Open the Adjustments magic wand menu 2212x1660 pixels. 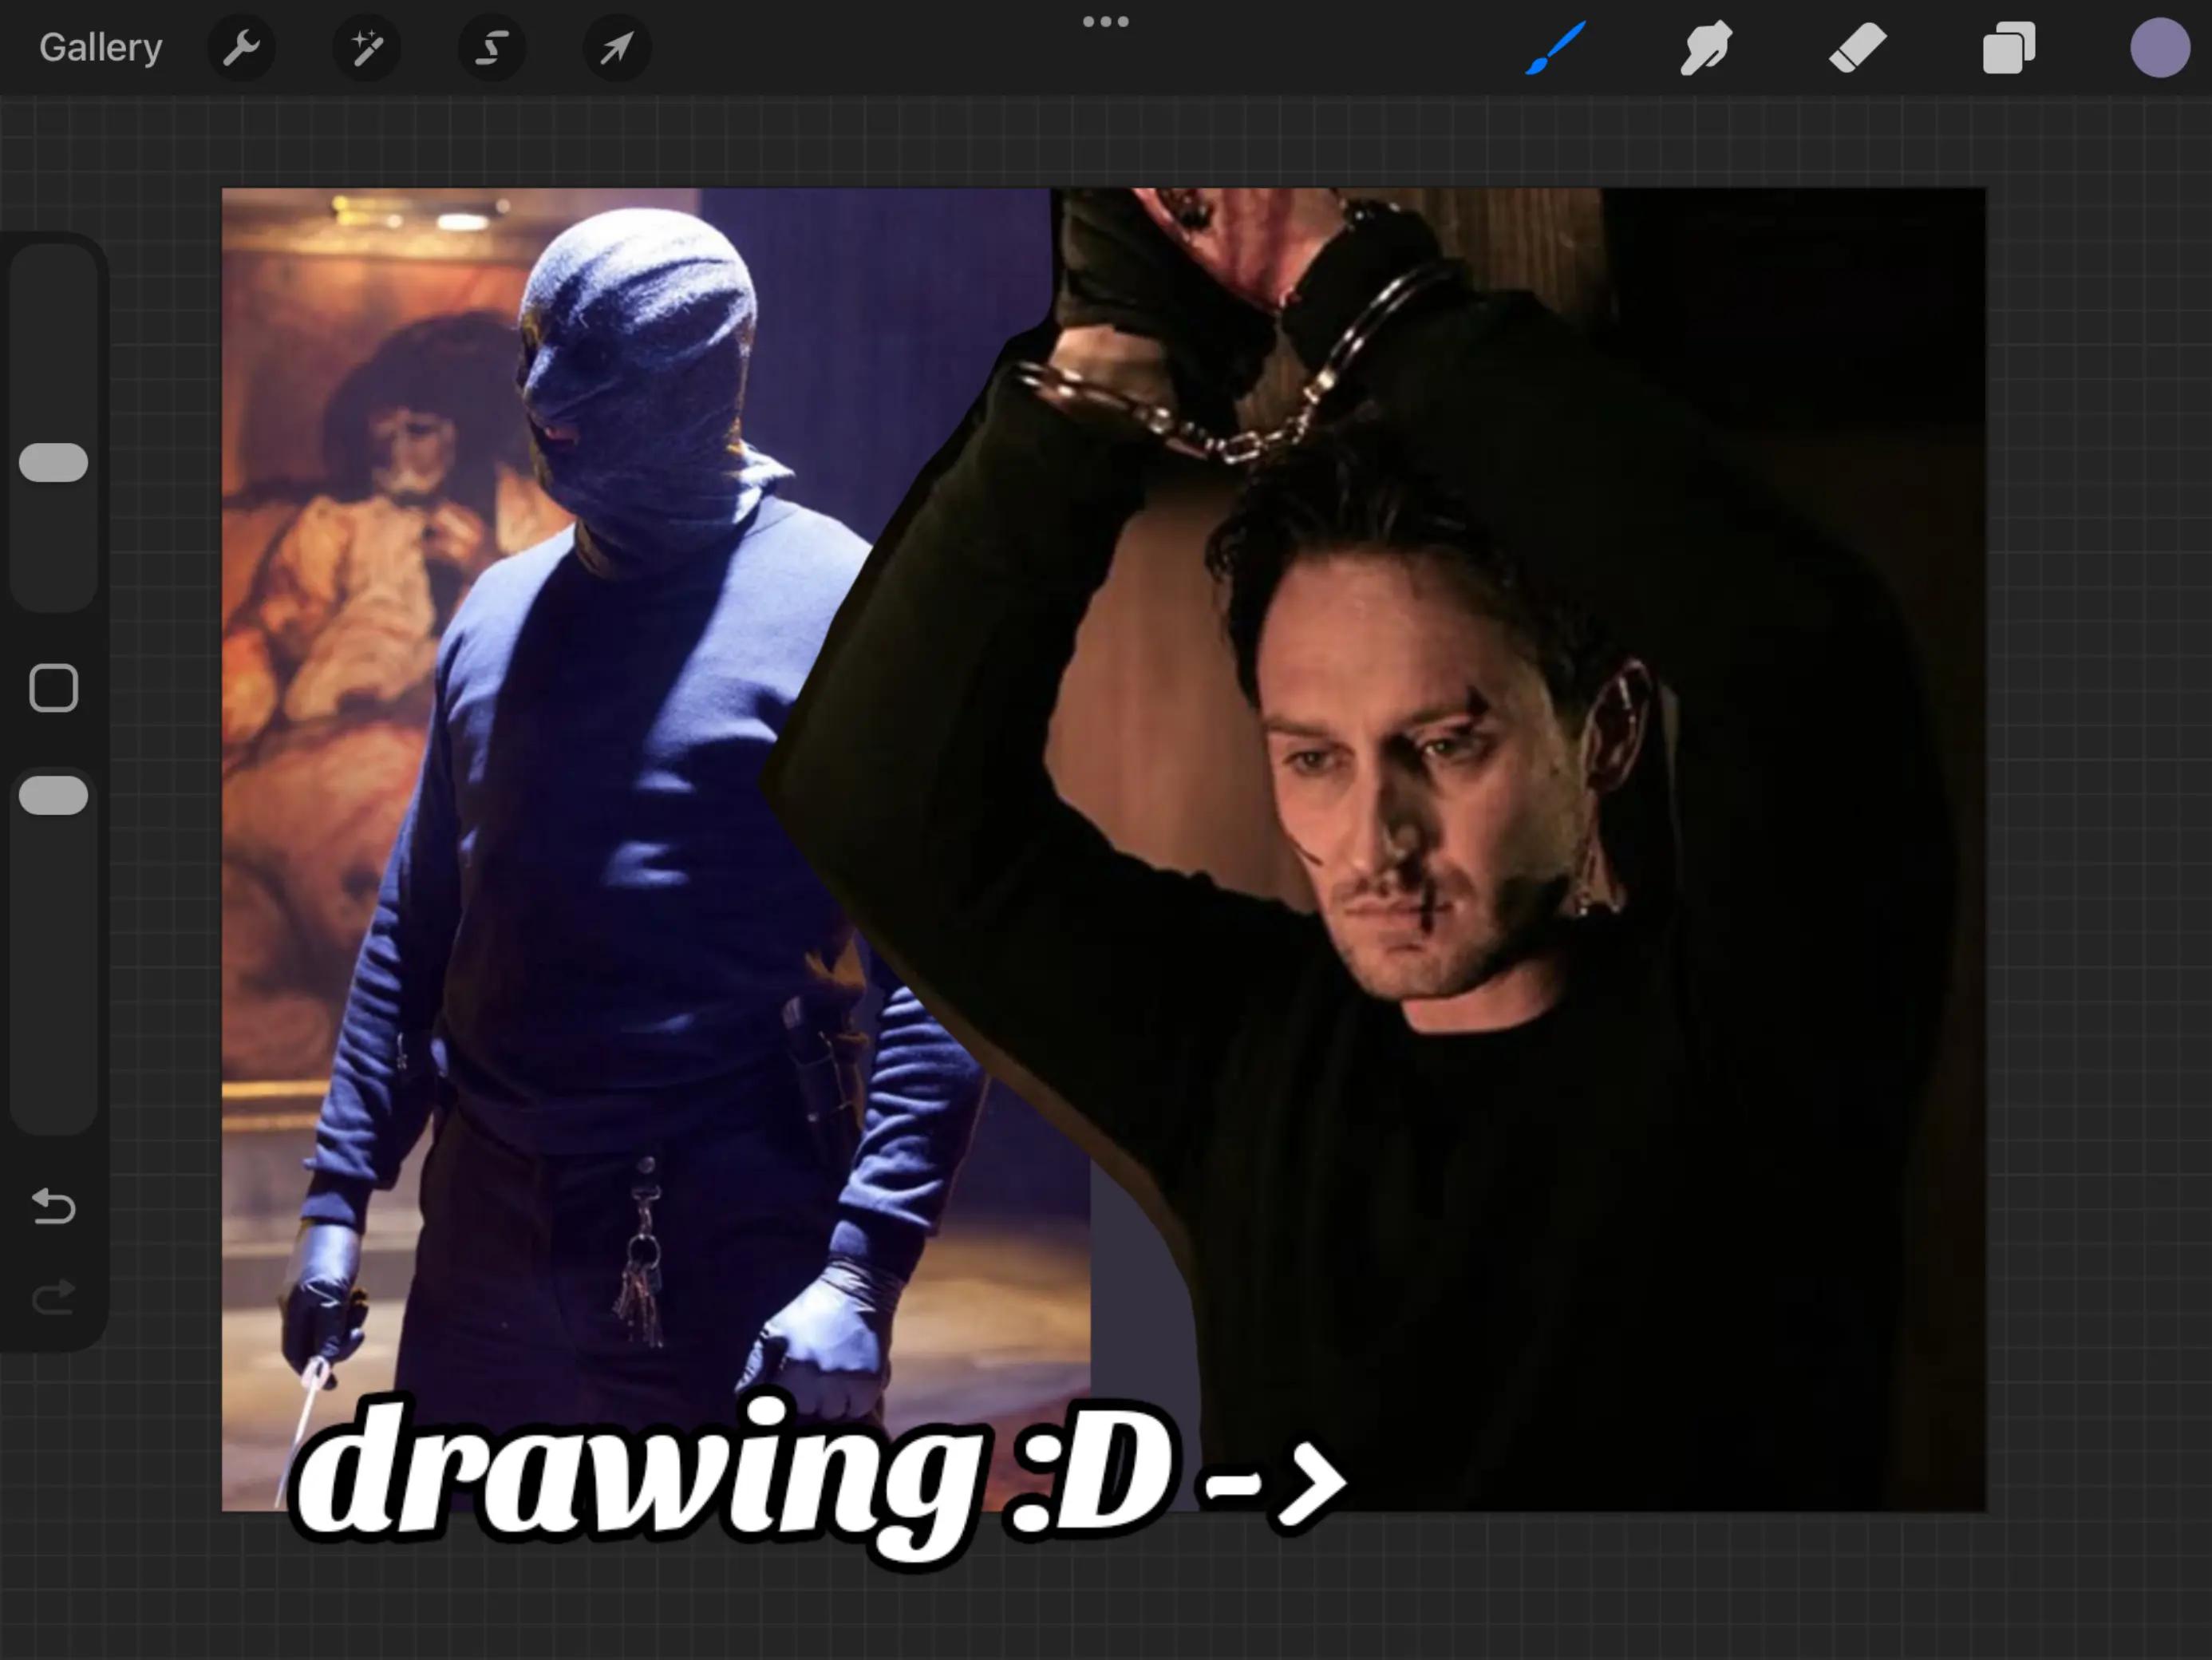pos(366,47)
